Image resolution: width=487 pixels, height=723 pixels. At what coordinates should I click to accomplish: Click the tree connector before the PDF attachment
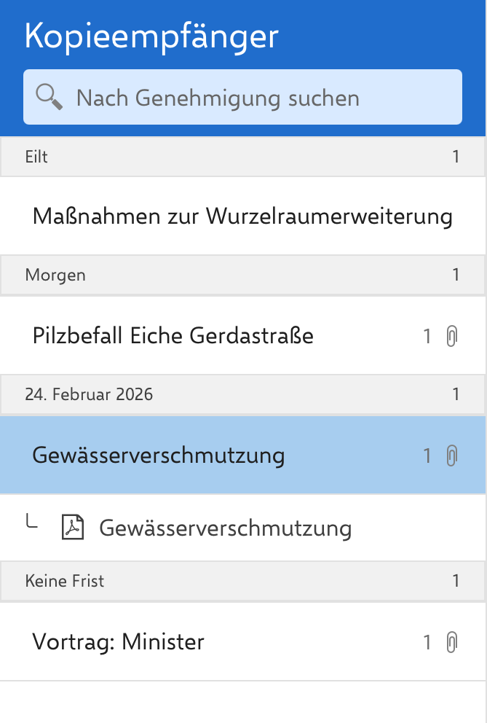(32, 522)
